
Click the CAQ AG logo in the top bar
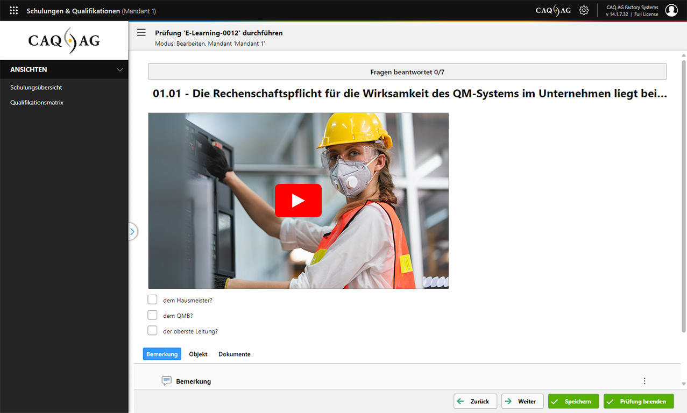[x=553, y=10]
